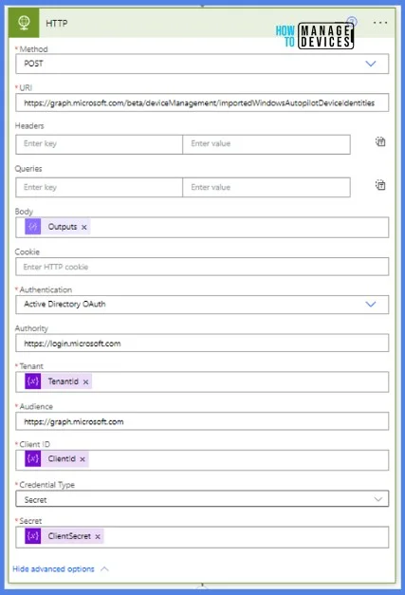The height and width of the screenshot is (595, 405).
Task: Click the ClientSecret token label
Action: click(x=69, y=536)
